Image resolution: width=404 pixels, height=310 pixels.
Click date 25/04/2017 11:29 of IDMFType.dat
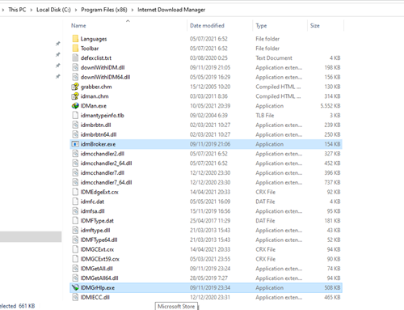coord(210,221)
